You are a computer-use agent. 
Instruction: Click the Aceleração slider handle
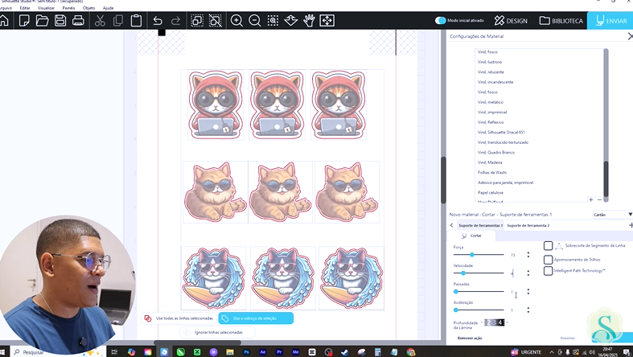point(456,310)
